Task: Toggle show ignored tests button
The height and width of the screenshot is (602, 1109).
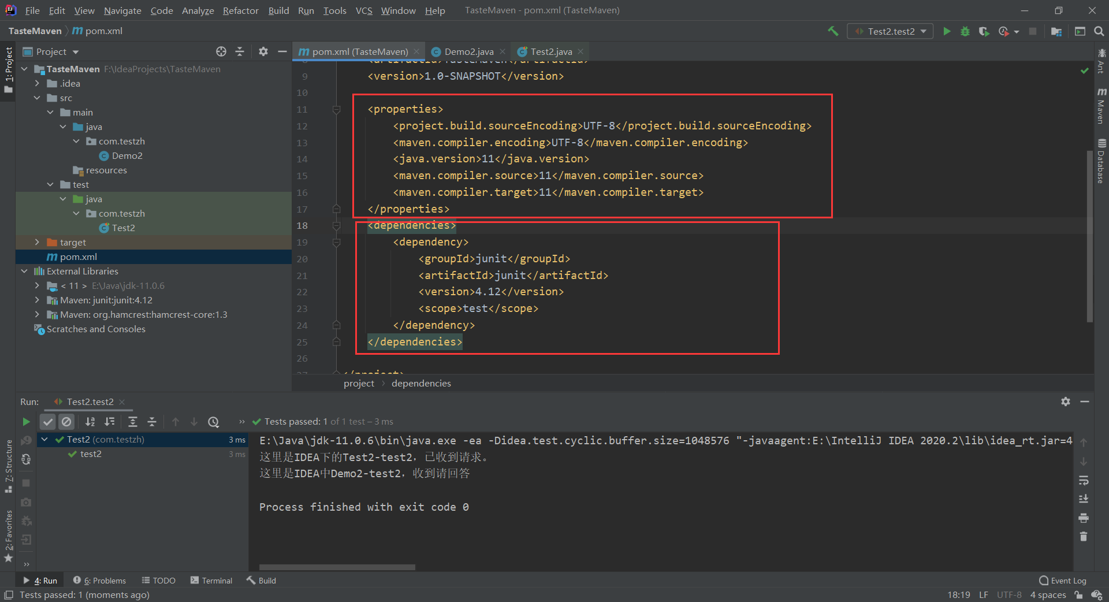Action: pos(66,422)
